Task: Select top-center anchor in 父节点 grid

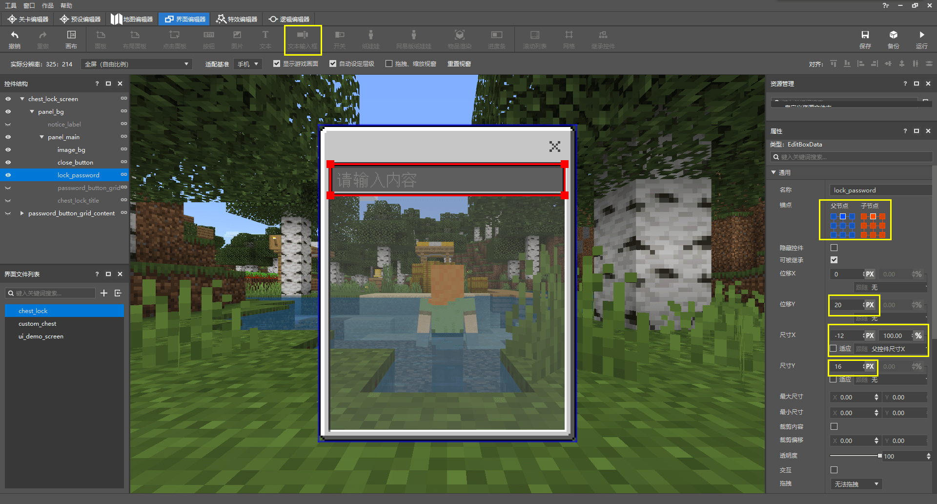Action: [x=843, y=216]
